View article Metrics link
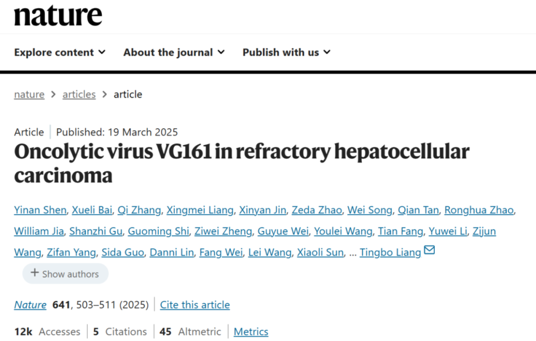 pos(251,332)
